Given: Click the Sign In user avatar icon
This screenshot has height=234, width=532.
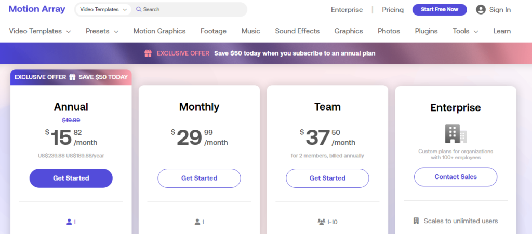Looking at the screenshot, I should [x=481, y=9].
